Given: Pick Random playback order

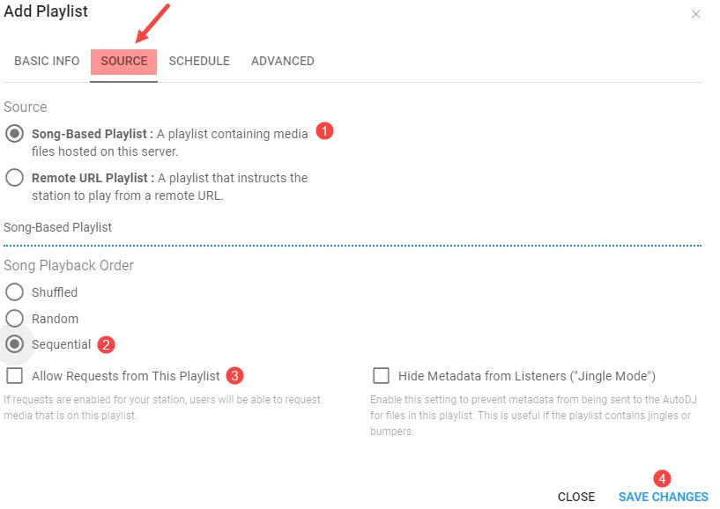Looking at the screenshot, I should point(15,319).
